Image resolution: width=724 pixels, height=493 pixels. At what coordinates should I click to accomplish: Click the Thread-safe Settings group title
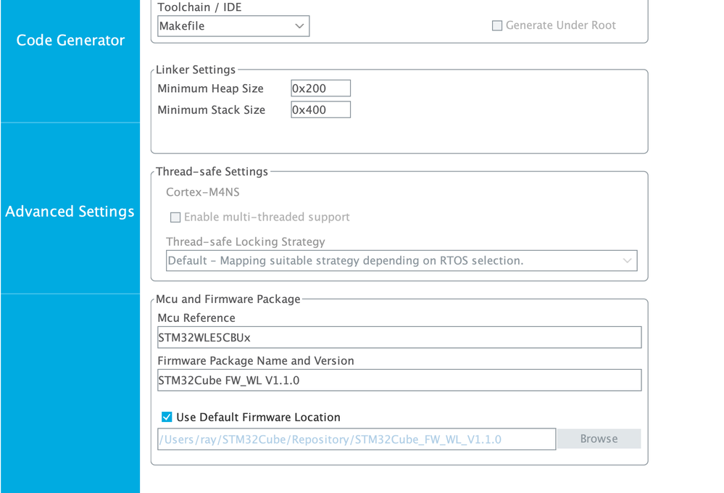[212, 172]
